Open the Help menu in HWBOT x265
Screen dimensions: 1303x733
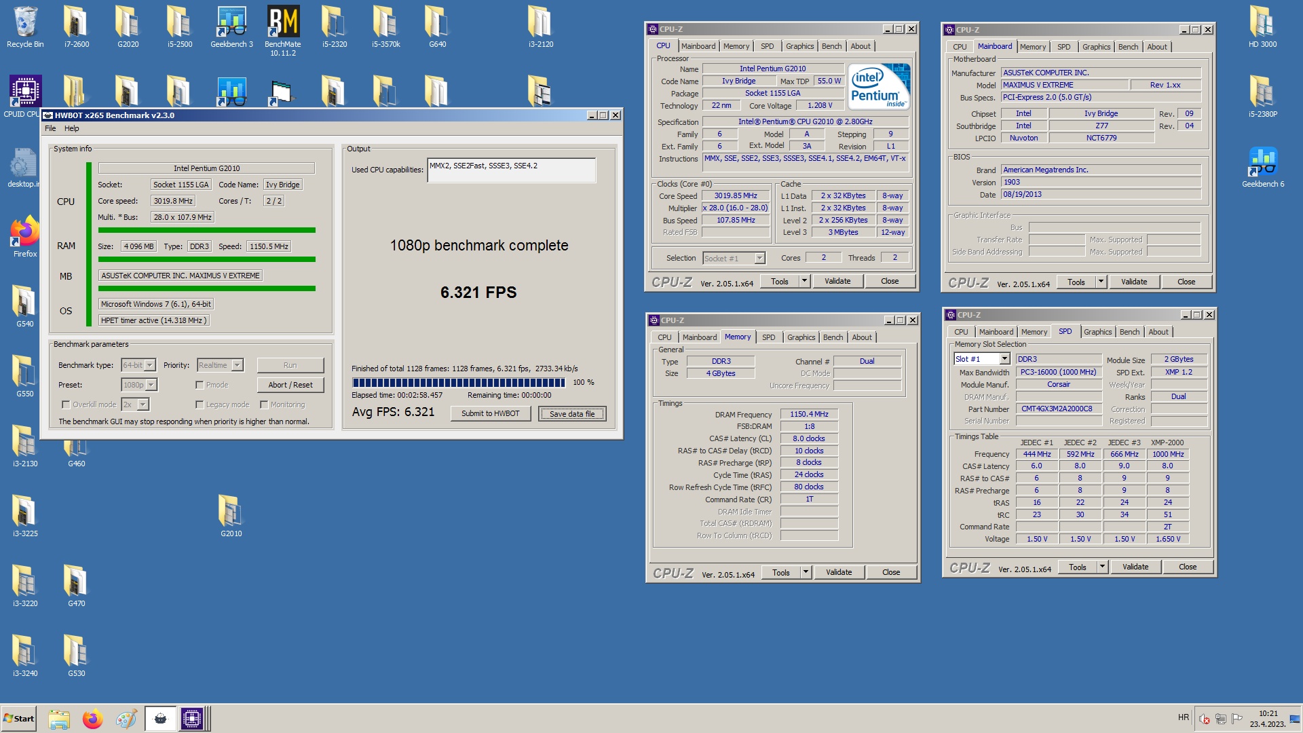[72, 128]
